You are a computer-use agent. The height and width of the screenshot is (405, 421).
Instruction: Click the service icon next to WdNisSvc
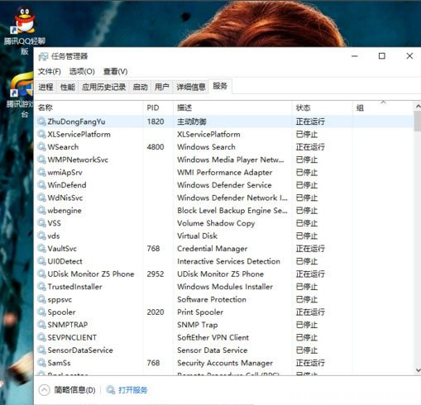click(41, 198)
